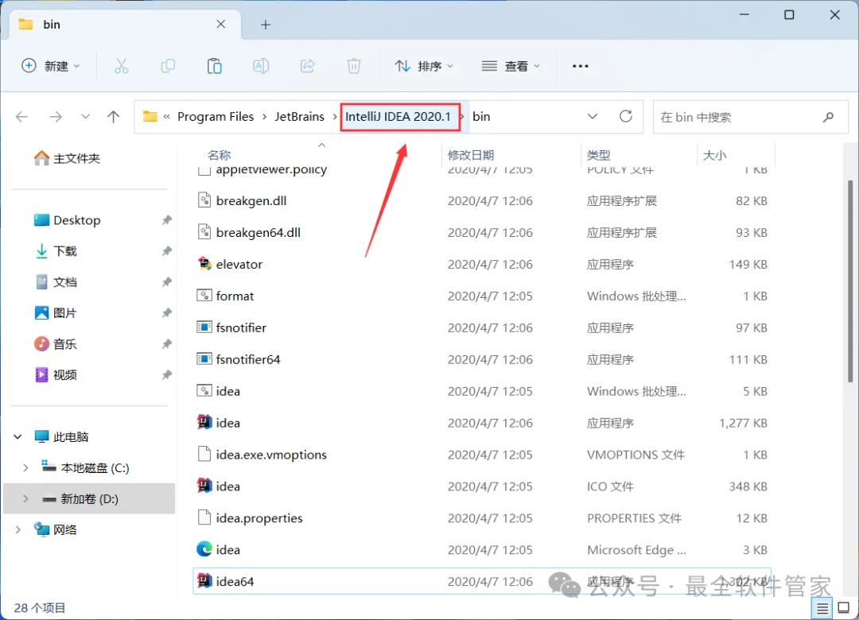Click the Paste clipboard icon
859x620 pixels.
(x=214, y=66)
